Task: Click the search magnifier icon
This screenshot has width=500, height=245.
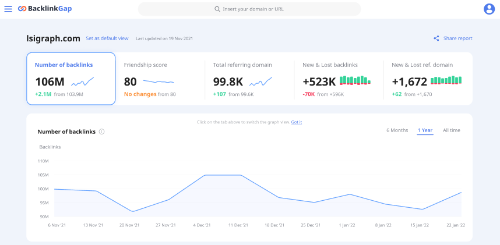Action: (x=217, y=9)
